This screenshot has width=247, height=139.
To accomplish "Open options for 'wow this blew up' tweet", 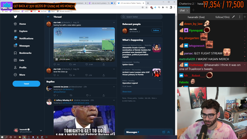I will [114, 69].
